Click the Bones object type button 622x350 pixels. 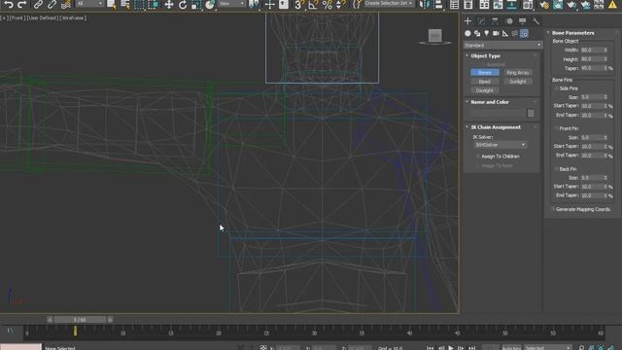pyautogui.click(x=485, y=73)
